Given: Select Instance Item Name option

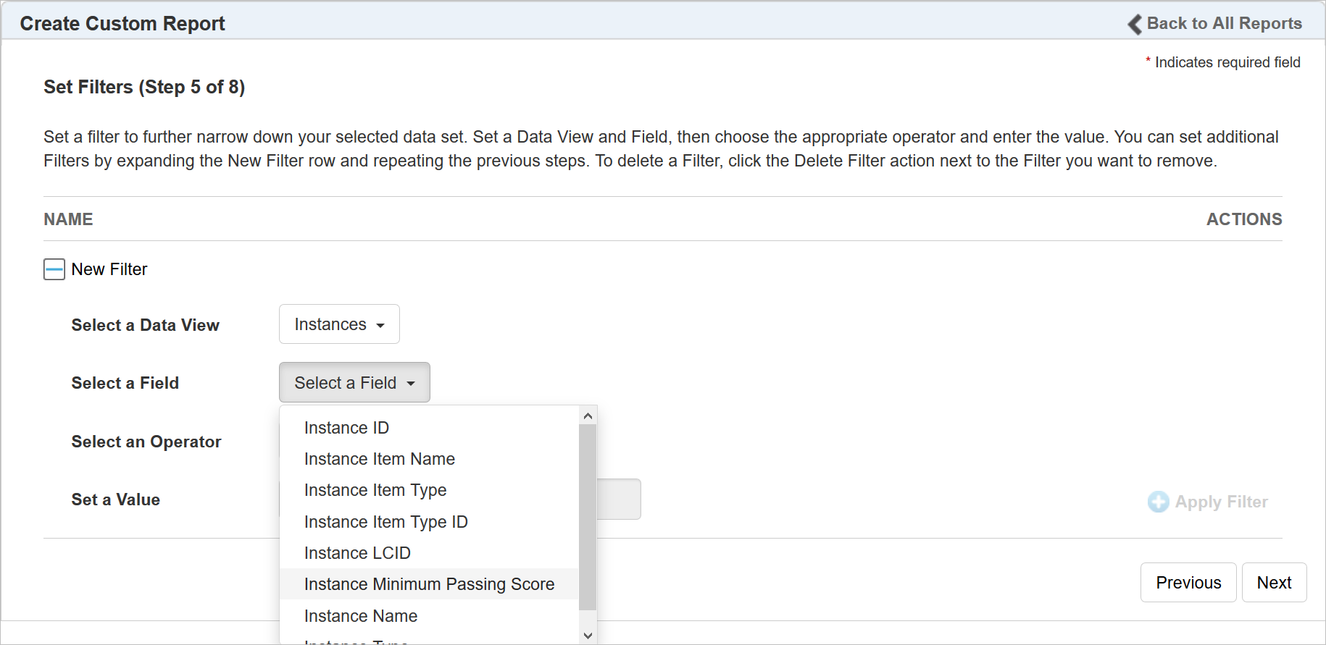Looking at the screenshot, I should tap(379, 459).
